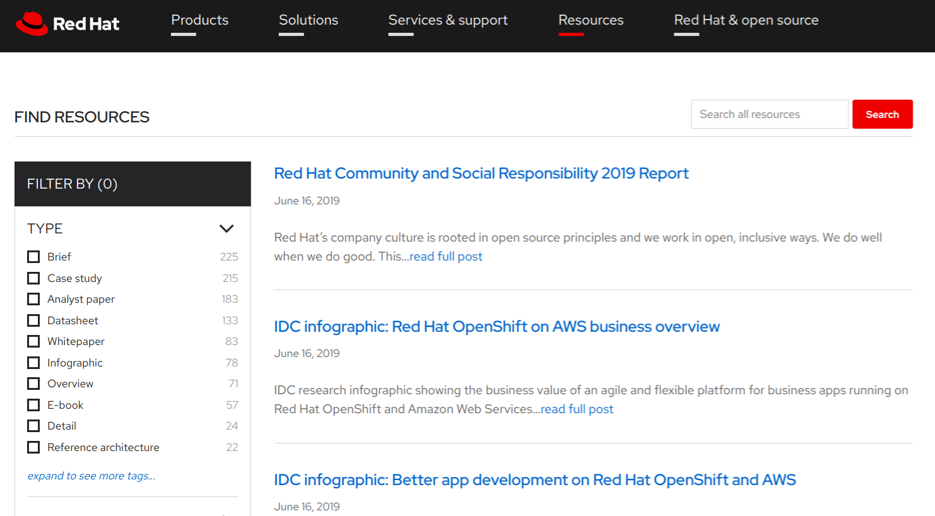Viewport: 935px width, 516px height.
Task: Check the Detail filter
Action: [33, 426]
